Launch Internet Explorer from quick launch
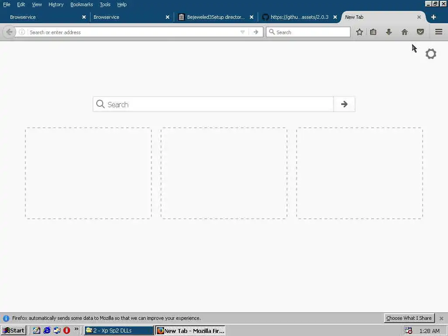The width and height of the screenshot is (448, 336). 47,331
